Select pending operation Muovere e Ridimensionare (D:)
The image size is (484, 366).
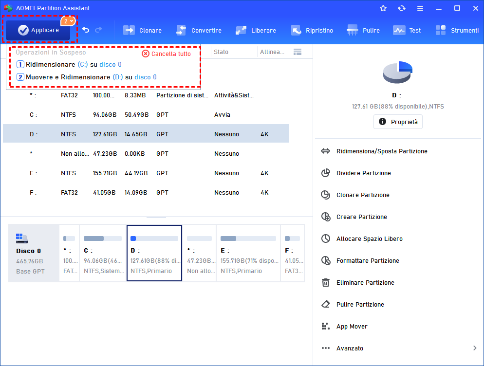(87, 77)
